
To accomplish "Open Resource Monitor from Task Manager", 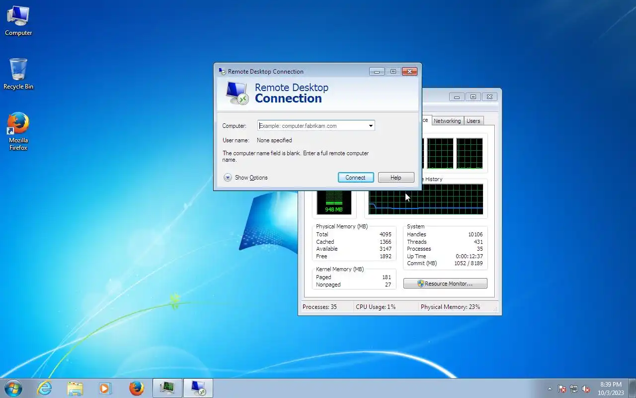I will pyautogui.click(x=445, y=284).
